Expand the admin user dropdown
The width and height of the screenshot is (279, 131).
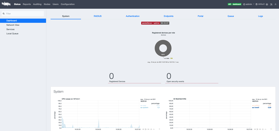249,4
